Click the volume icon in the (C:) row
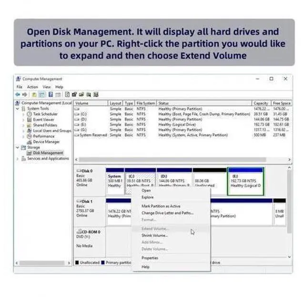The height and width of the screenshot is (297, 305). pyautogui.click(x=77, y=114)
